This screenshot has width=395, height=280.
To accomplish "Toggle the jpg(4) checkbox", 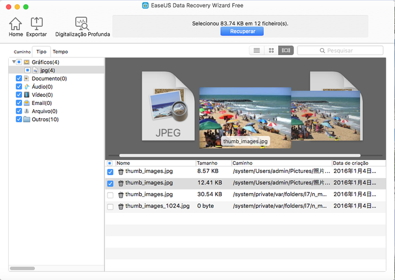I will pyautogui.click(x=27, y=70).
